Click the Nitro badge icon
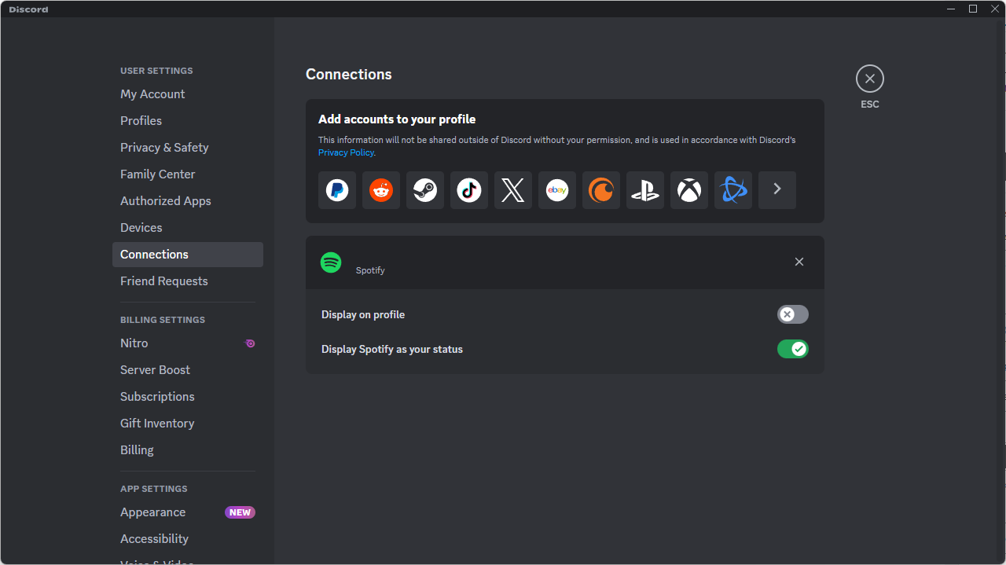Image resolution: width=1006 pixels, height=565 pixels. point(250,343)
